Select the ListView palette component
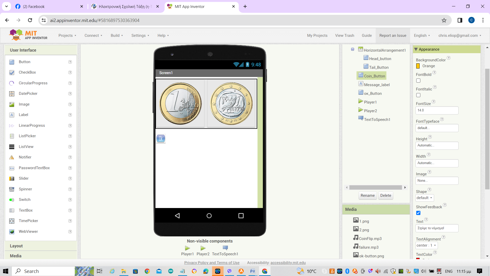490x276 pixels. coord(26,147)
